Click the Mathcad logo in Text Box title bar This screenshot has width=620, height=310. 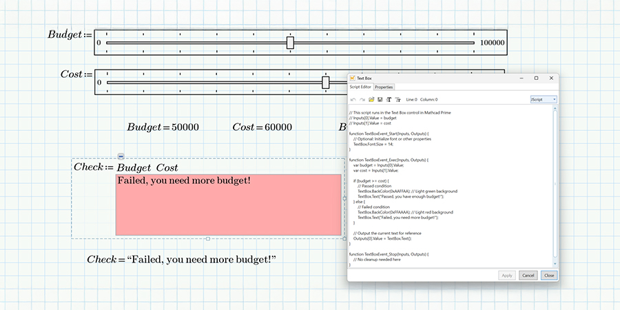point(352,79)
